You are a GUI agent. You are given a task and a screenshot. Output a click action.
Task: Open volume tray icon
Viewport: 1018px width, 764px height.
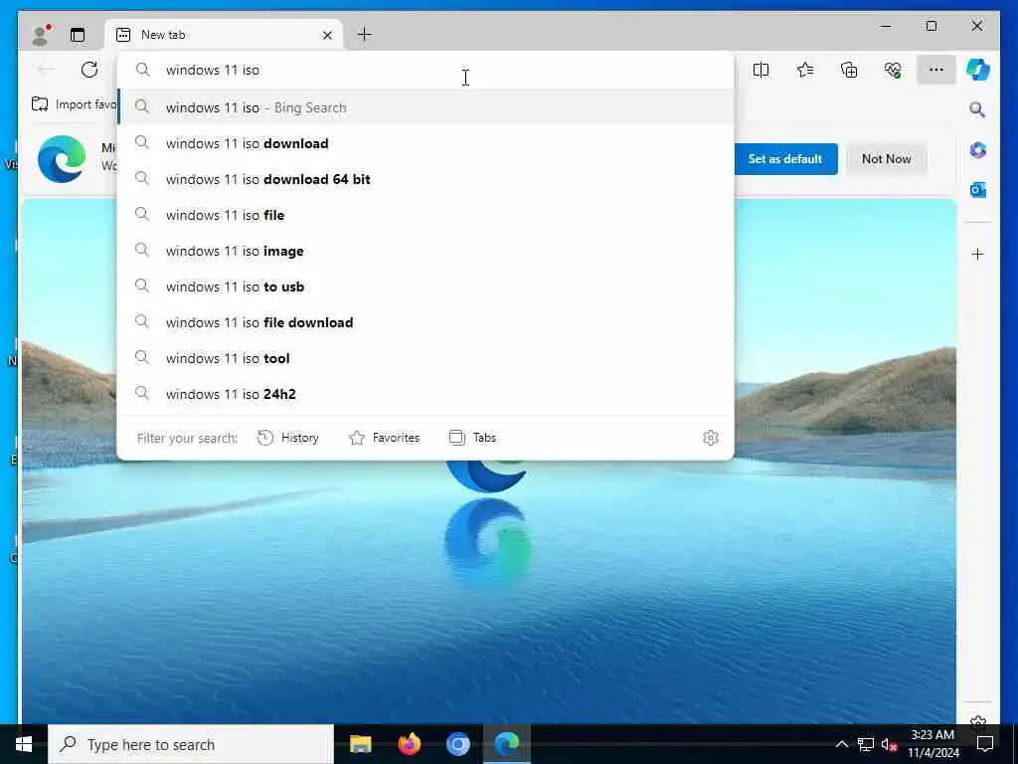(889, 744)
